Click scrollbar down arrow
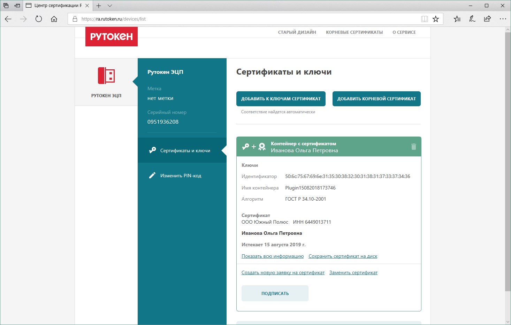Image resolution: width=511 pixels, height=325 pixels. pyautogui.click(x=508, y=322)
